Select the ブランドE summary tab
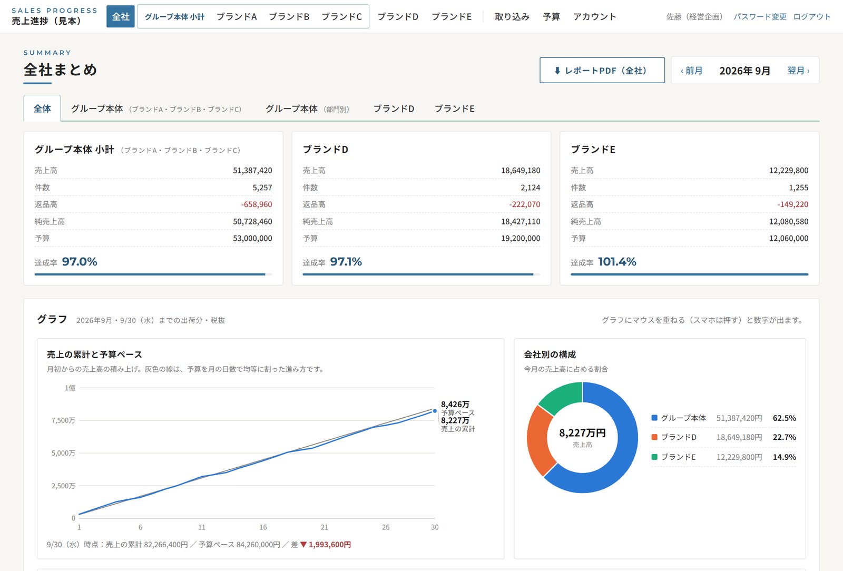The width and height of the screenshot is (843, 571). tap(454, 109)
